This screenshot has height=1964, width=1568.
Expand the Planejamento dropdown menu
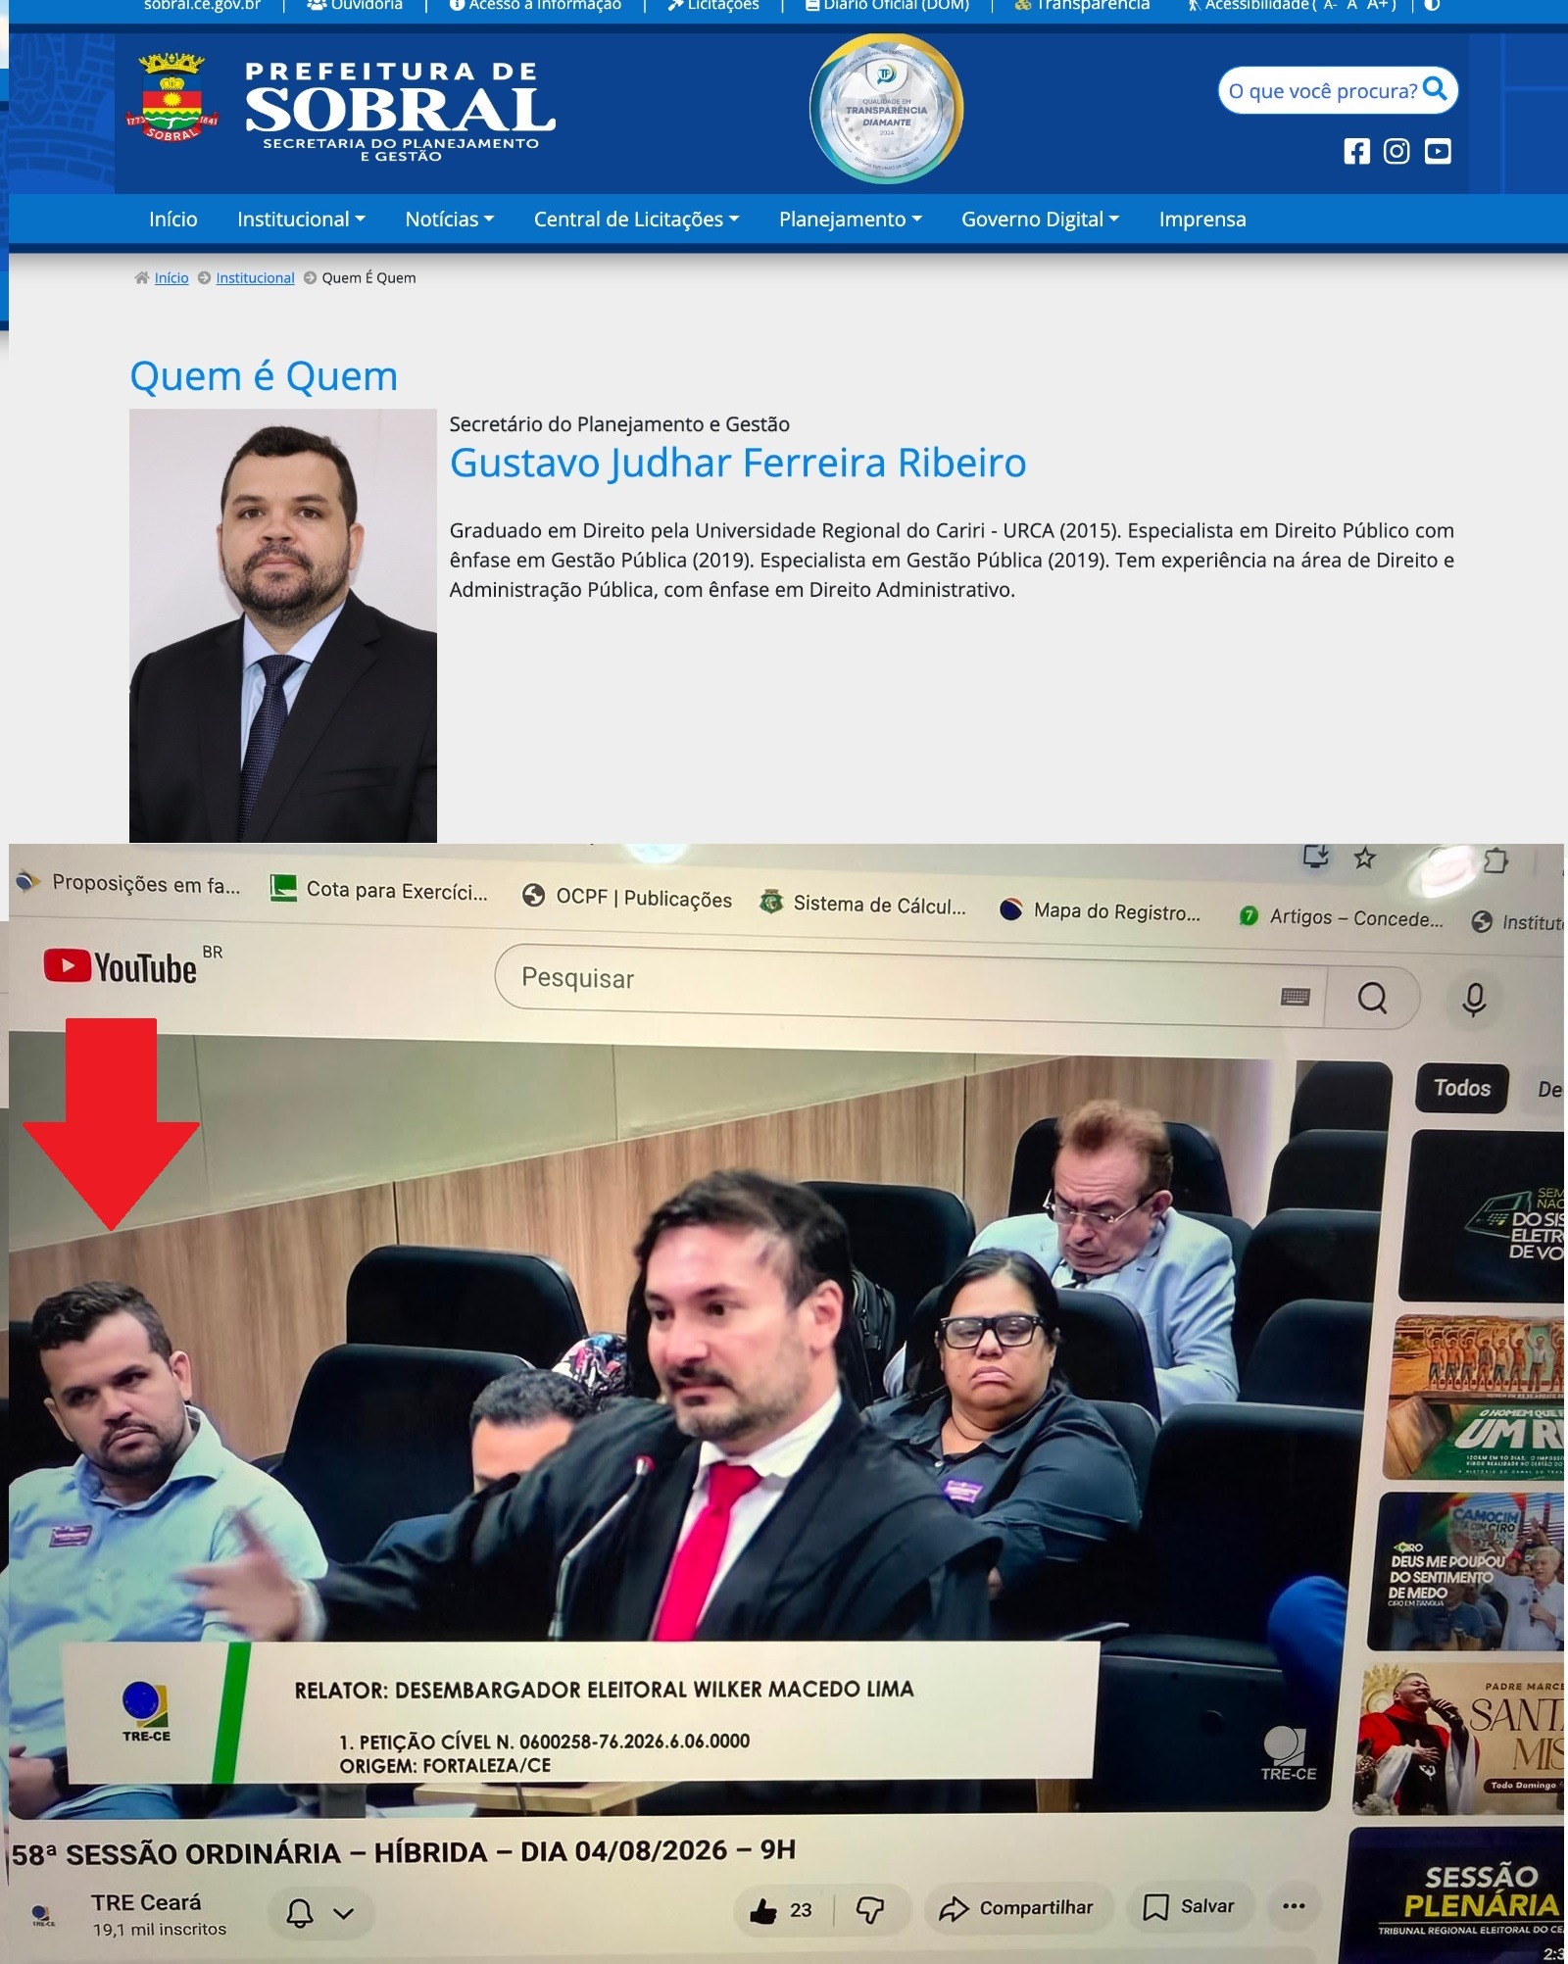(x=850, y=220)
